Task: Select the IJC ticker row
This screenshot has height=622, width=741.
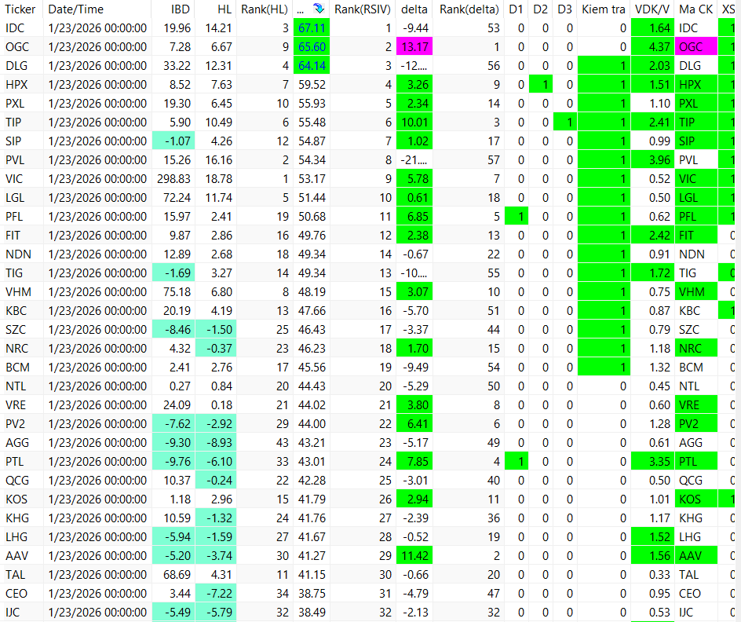Action: click(370, 612)
